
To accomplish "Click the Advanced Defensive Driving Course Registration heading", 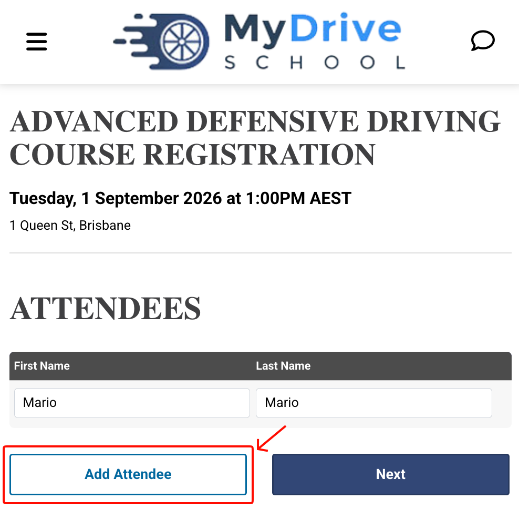I will tap(255, 138).
